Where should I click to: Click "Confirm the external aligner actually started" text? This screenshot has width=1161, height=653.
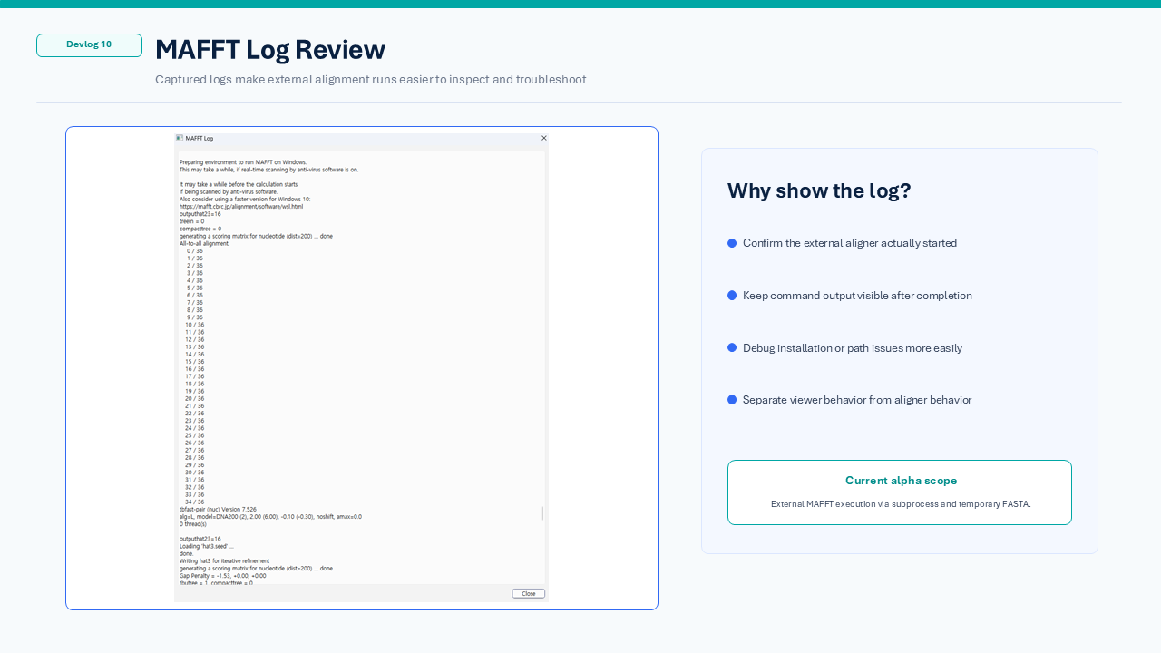(850, 243)
